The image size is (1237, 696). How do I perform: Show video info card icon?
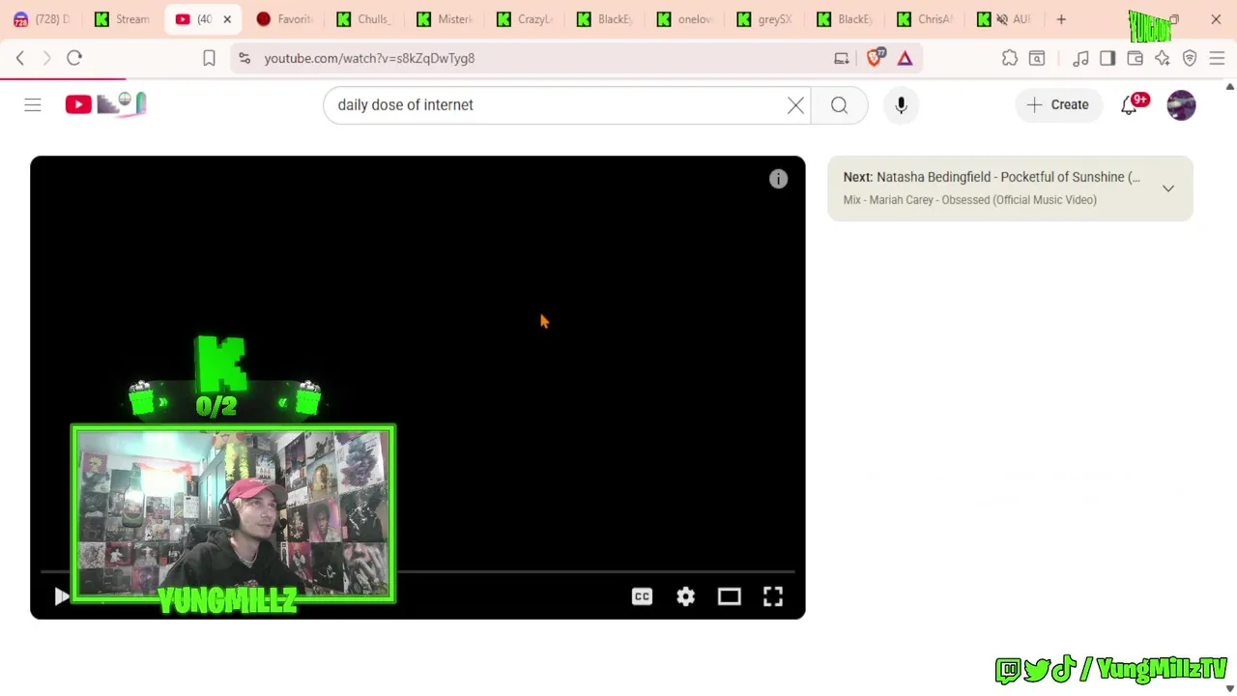[x=778, y=179]
